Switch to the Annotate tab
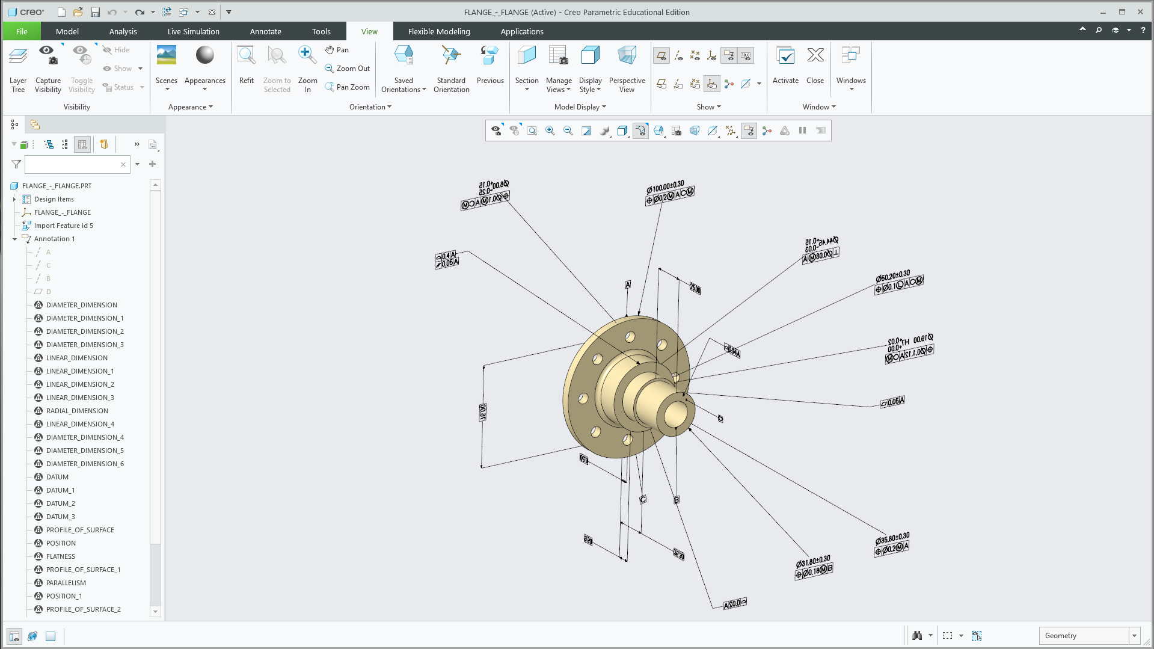 point(265,31)
